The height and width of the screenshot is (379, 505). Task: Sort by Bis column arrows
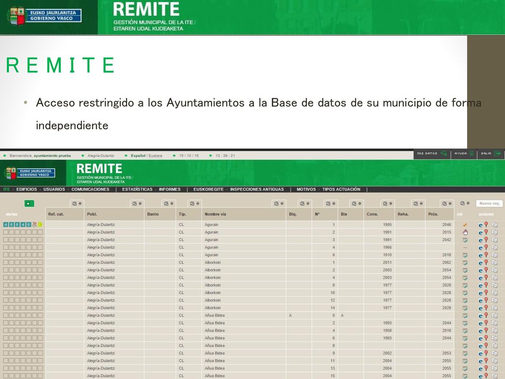[360, 204]
